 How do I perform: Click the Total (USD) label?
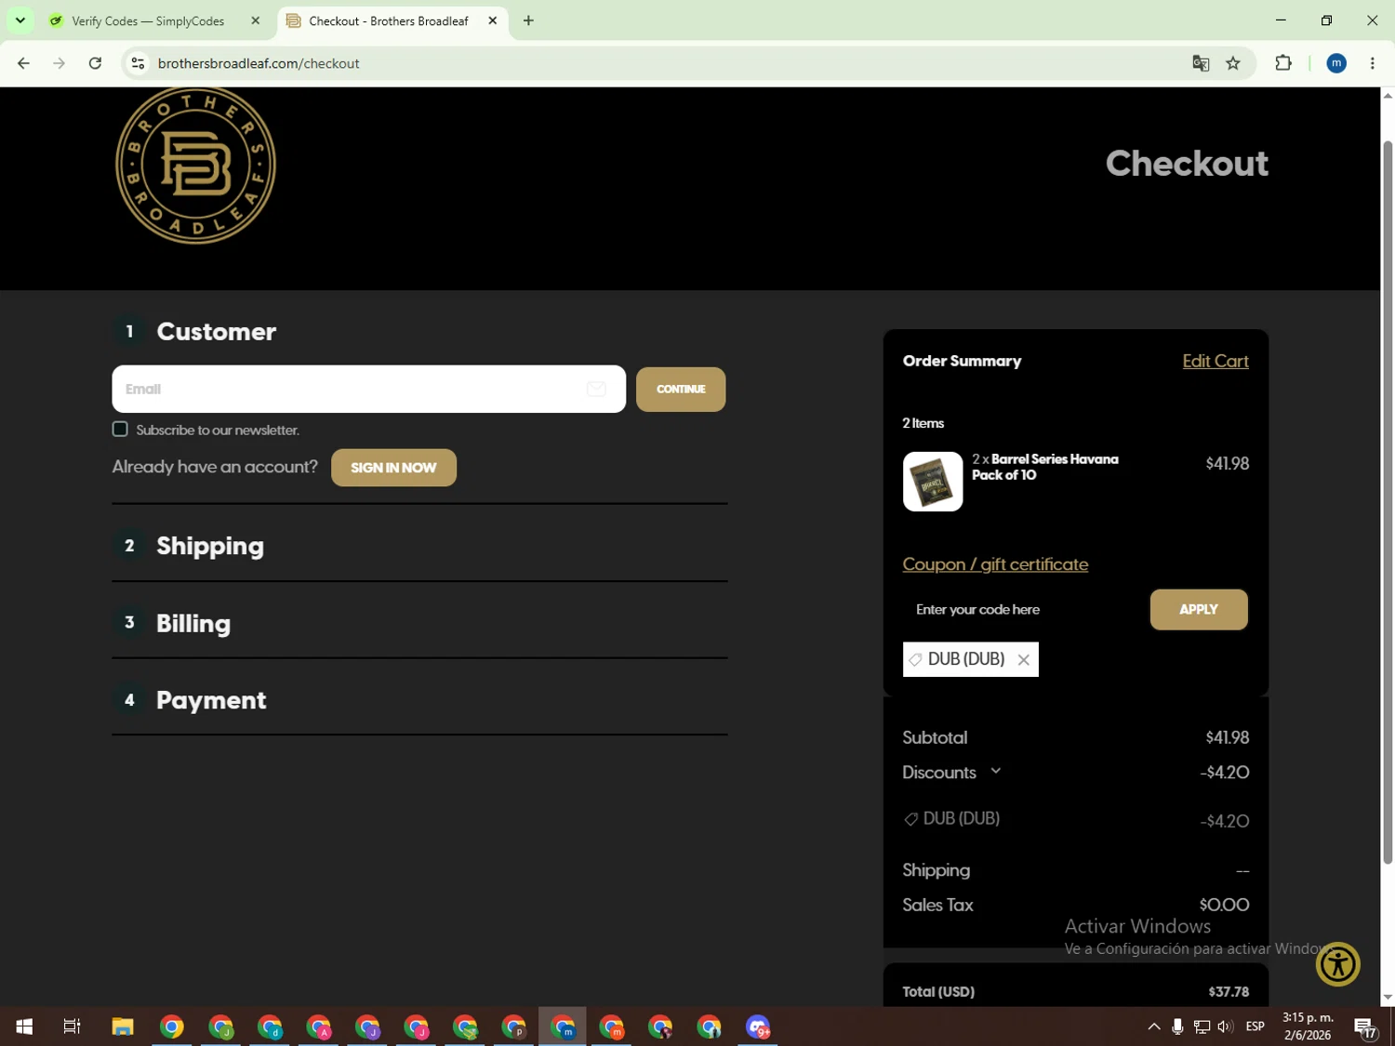coord(938,992)
